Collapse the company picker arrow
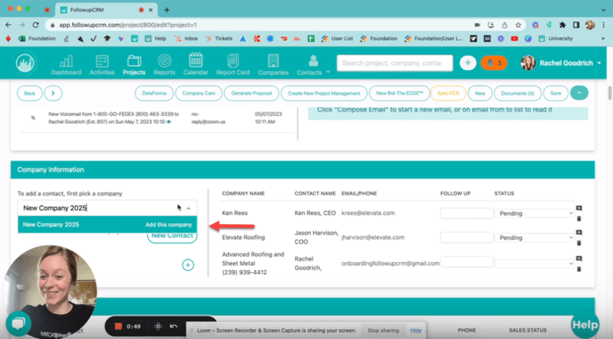The image size is (613, 339). [188, 208]
